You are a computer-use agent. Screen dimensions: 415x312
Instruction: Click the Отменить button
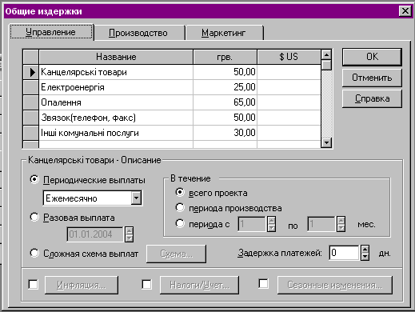tap(372, 78)
